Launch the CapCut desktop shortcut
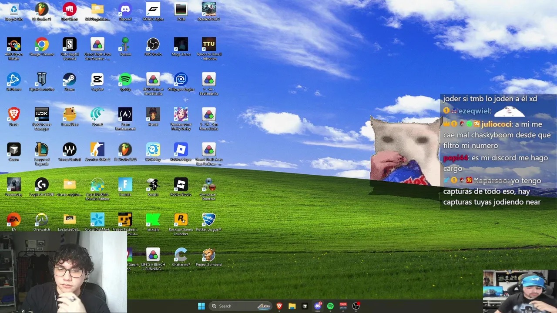 click(x=97, y=82)
